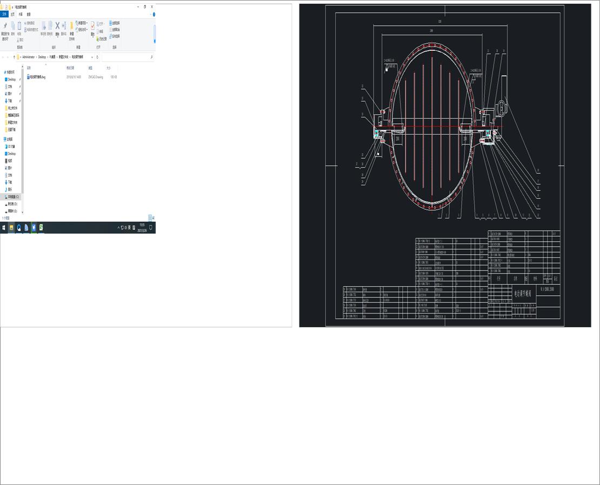Click the ZWCAD Drawing type cell
Screen dimensions: 600x485
[96, 77]
